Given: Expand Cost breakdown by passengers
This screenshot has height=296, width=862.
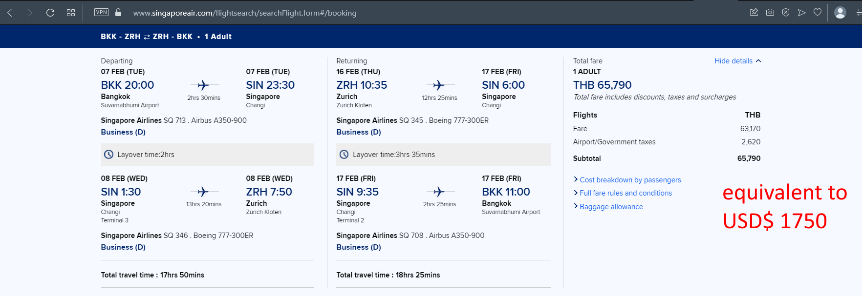Looking at the screenshot, I should click(627, 180).
